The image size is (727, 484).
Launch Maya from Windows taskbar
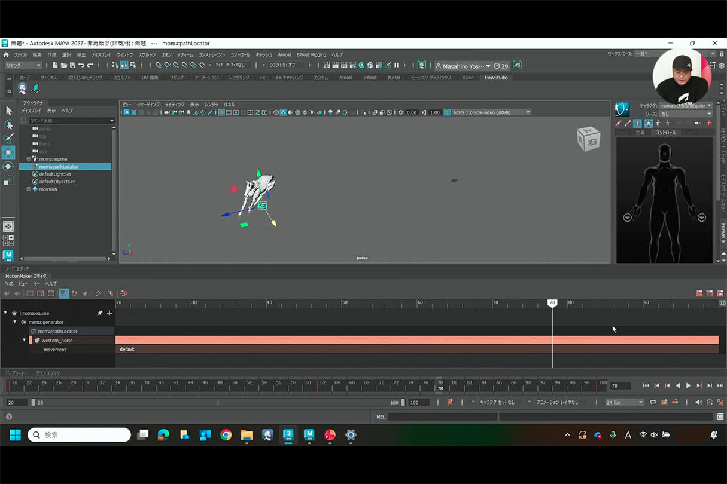pyautogui.click(x=309, y=434)
